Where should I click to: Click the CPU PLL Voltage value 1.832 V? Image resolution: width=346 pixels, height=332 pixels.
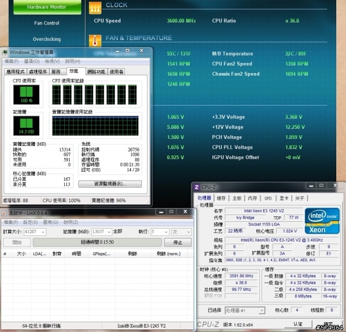coord(294,147)
